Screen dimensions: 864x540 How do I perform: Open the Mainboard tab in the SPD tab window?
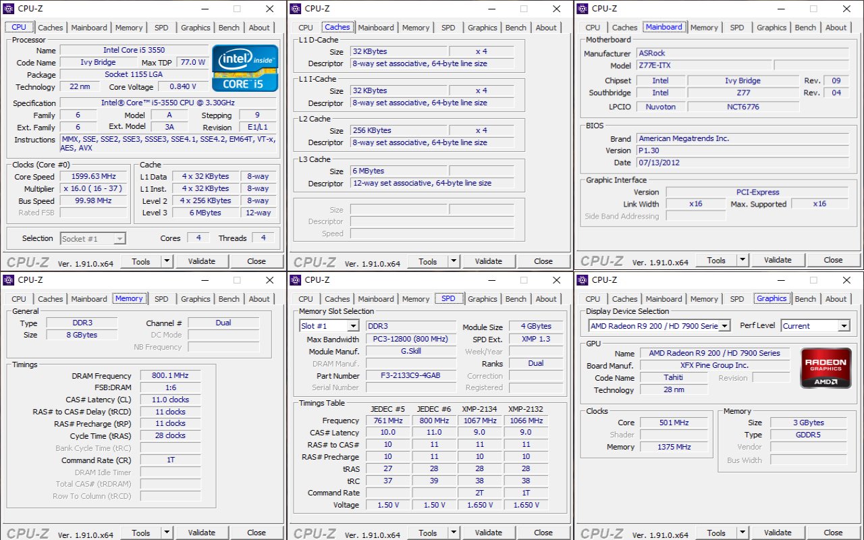click(376, 299)
